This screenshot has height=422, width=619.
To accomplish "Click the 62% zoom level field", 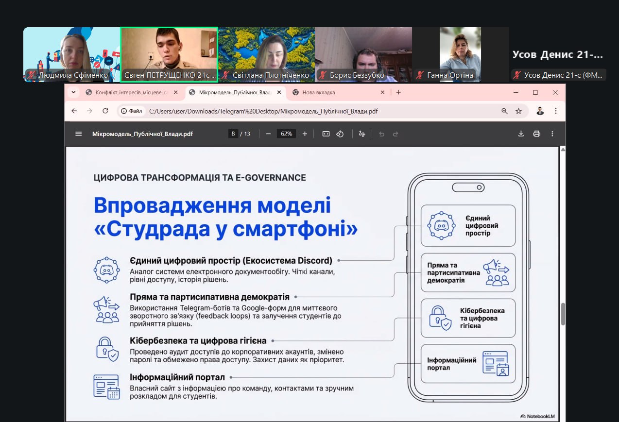I will [x=286, y=134].
